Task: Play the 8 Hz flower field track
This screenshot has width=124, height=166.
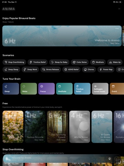Action: click(x=13, y=127)
